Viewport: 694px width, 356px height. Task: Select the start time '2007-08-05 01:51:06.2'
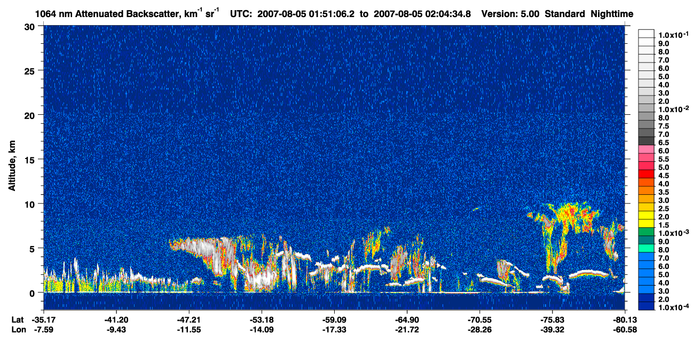[306, 14]
